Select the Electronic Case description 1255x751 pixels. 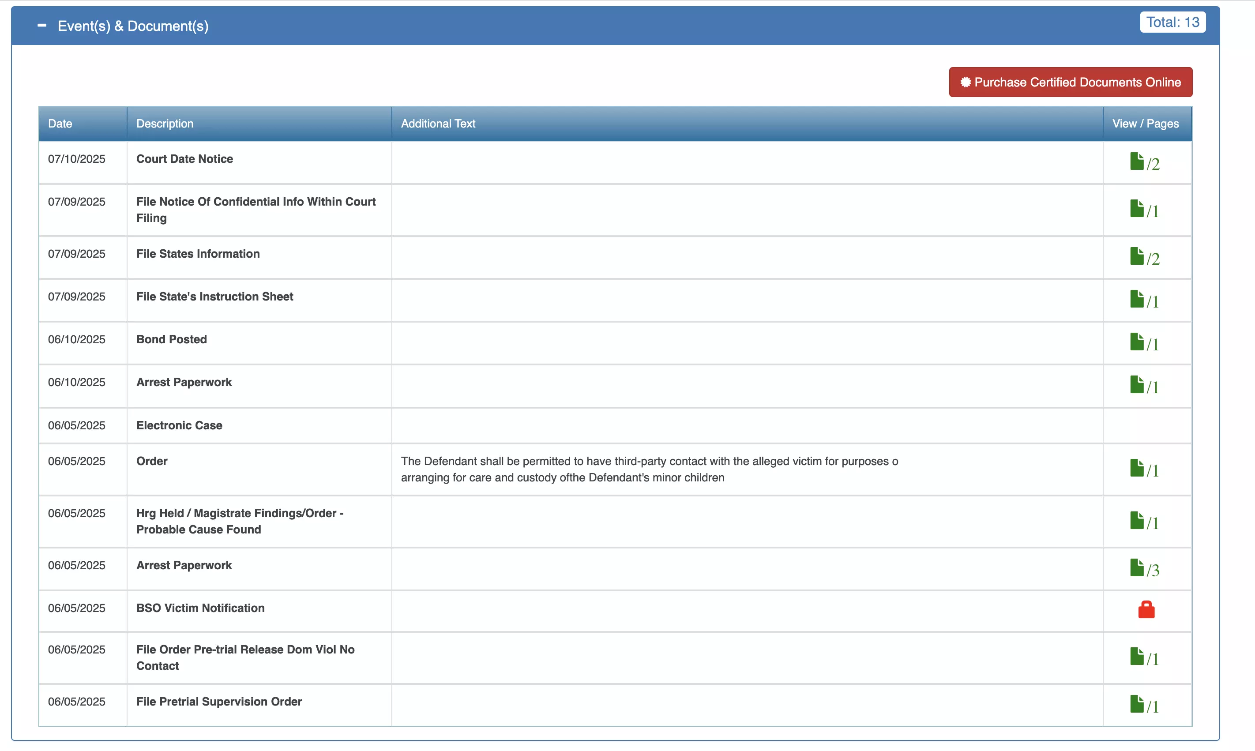pyautogui.click(x=179, y=426)
